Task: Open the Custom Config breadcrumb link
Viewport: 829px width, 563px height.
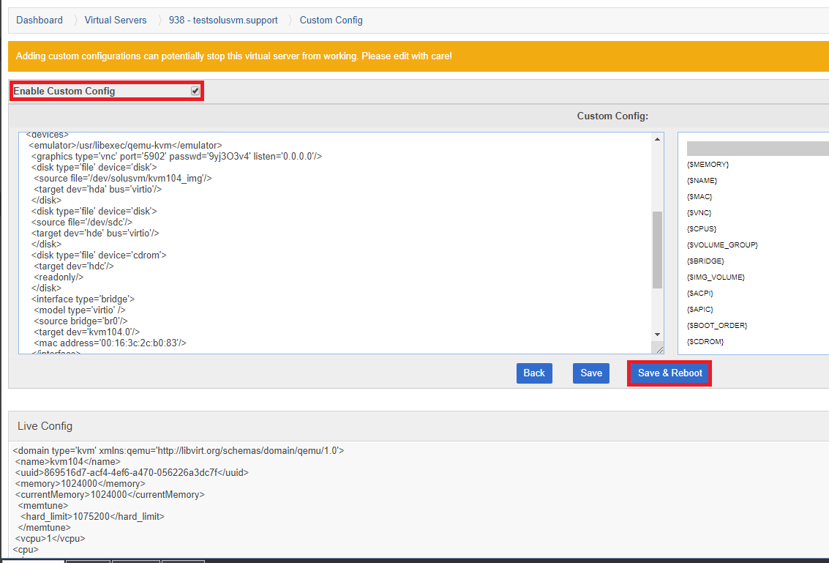Action: pos(331,20)
